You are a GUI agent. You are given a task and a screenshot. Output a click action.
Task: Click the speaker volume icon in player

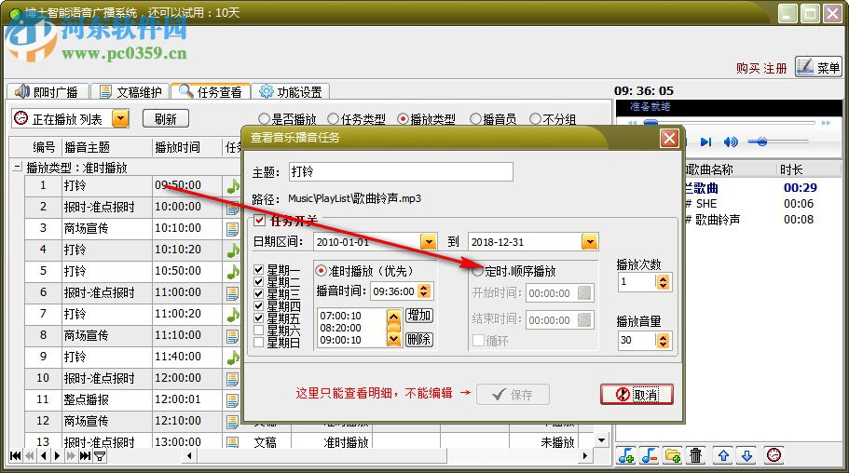(731, 142)
